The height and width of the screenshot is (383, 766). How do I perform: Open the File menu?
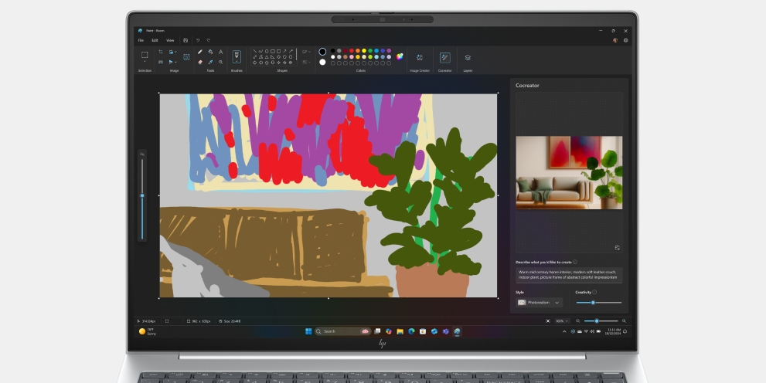[x=141, y=40]
